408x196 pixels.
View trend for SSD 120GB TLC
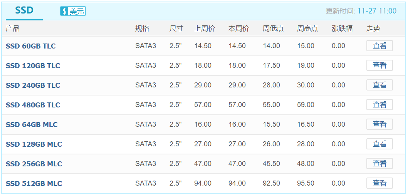click(379, 65)
